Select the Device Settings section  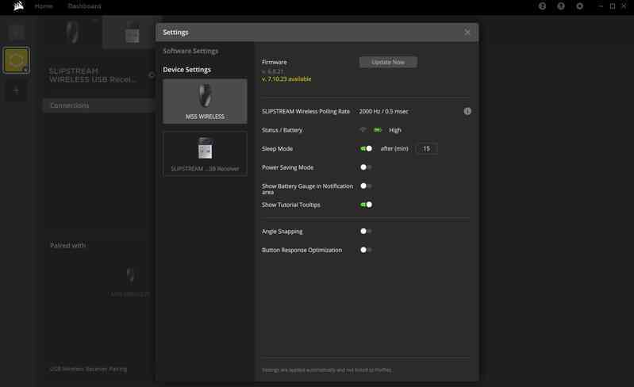pyautogui.click(x=186, y=70)
